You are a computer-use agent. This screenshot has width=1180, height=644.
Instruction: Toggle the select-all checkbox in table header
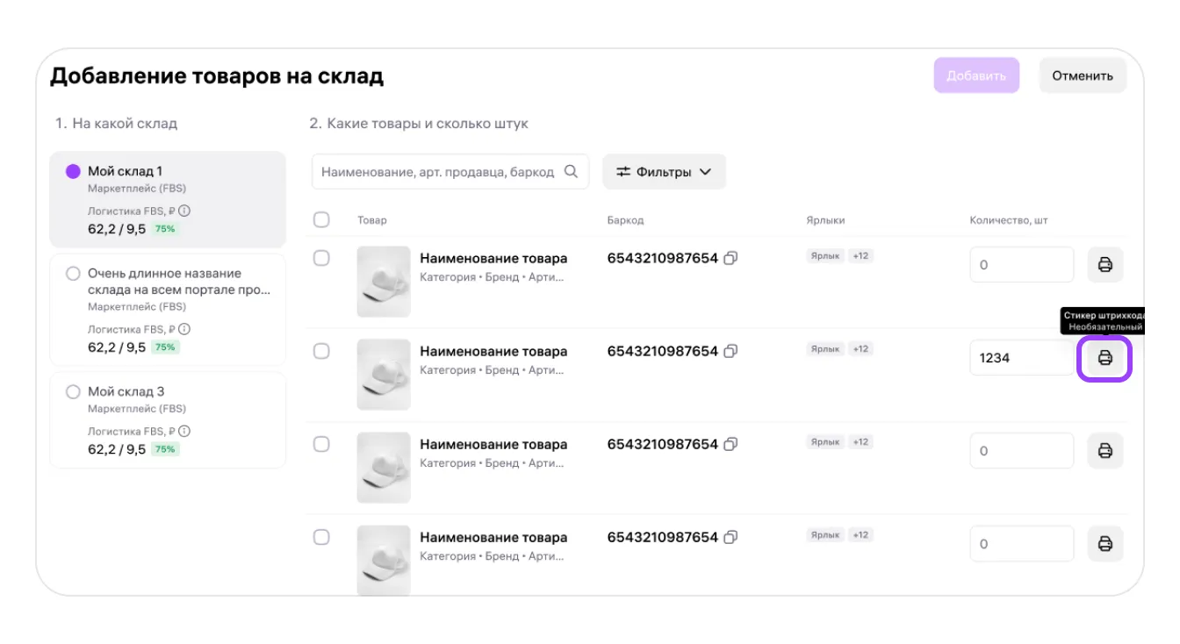(321, 219)
